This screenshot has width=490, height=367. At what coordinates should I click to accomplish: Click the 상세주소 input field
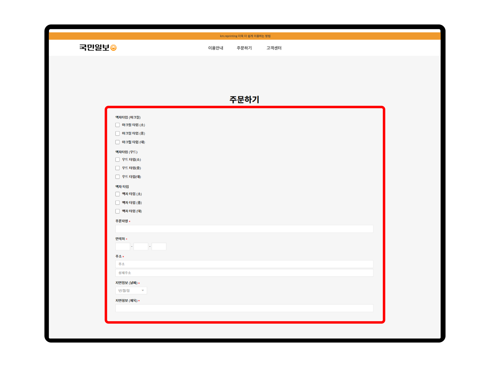244,273
